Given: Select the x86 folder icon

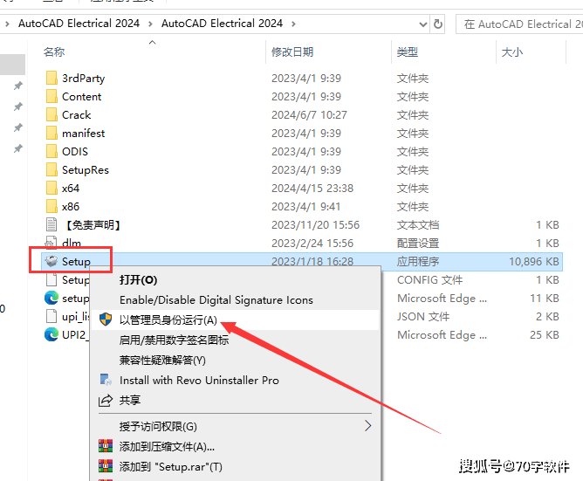Looking at the screenshot, I should 51,206.
